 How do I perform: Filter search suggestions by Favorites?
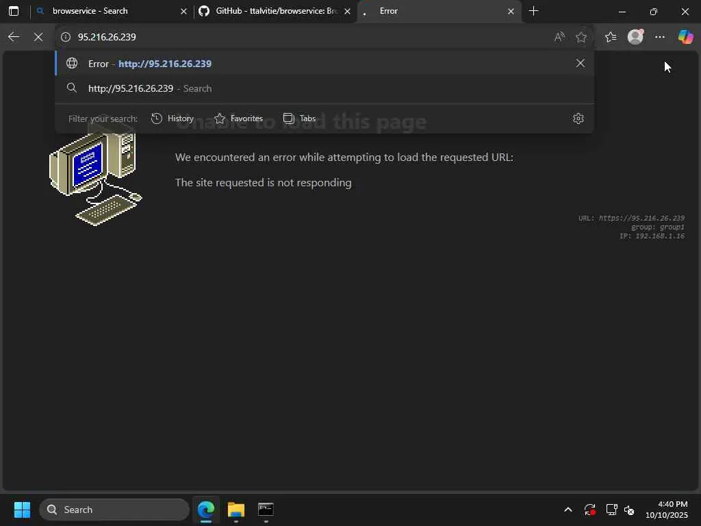[239, 118]
